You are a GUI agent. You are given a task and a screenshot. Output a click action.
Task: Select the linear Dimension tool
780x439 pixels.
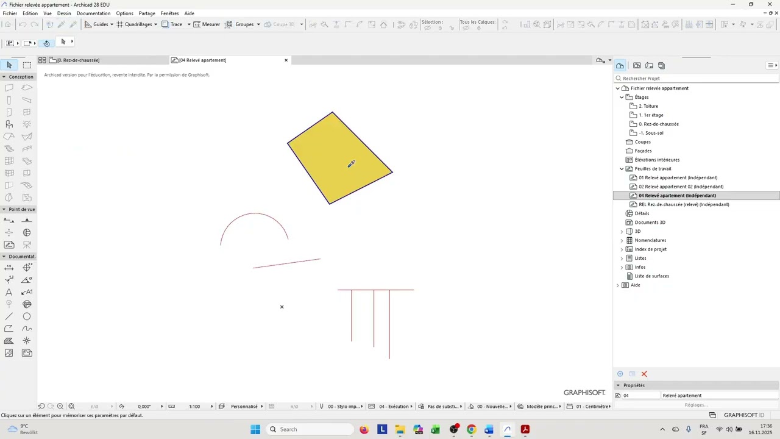9,268
